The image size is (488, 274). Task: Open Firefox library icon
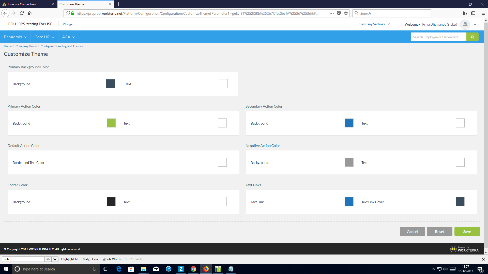point(465,13)
